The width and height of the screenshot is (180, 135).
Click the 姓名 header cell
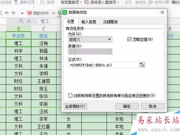pyautogui.click(x=44, y=36)
